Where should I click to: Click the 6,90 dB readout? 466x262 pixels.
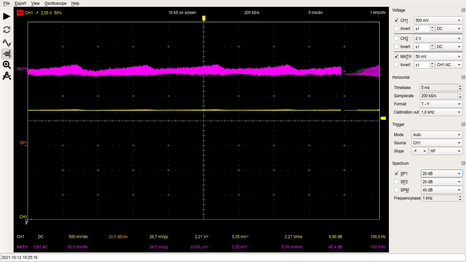(335, 237)
